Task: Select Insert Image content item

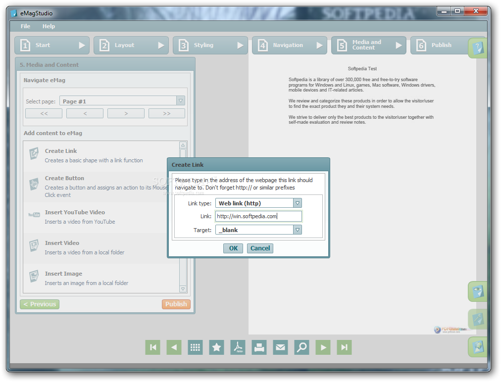Action: click(101, 278)
